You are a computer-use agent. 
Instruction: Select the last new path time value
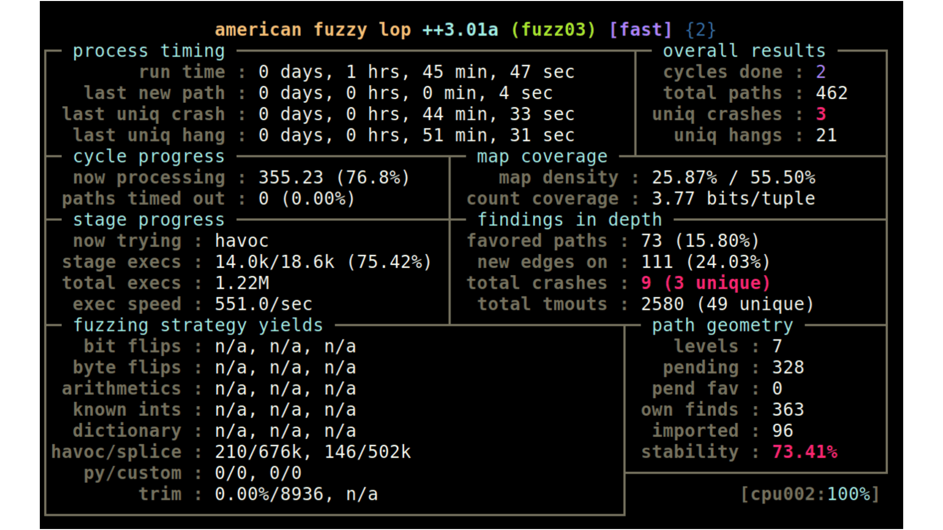point(406,93)
